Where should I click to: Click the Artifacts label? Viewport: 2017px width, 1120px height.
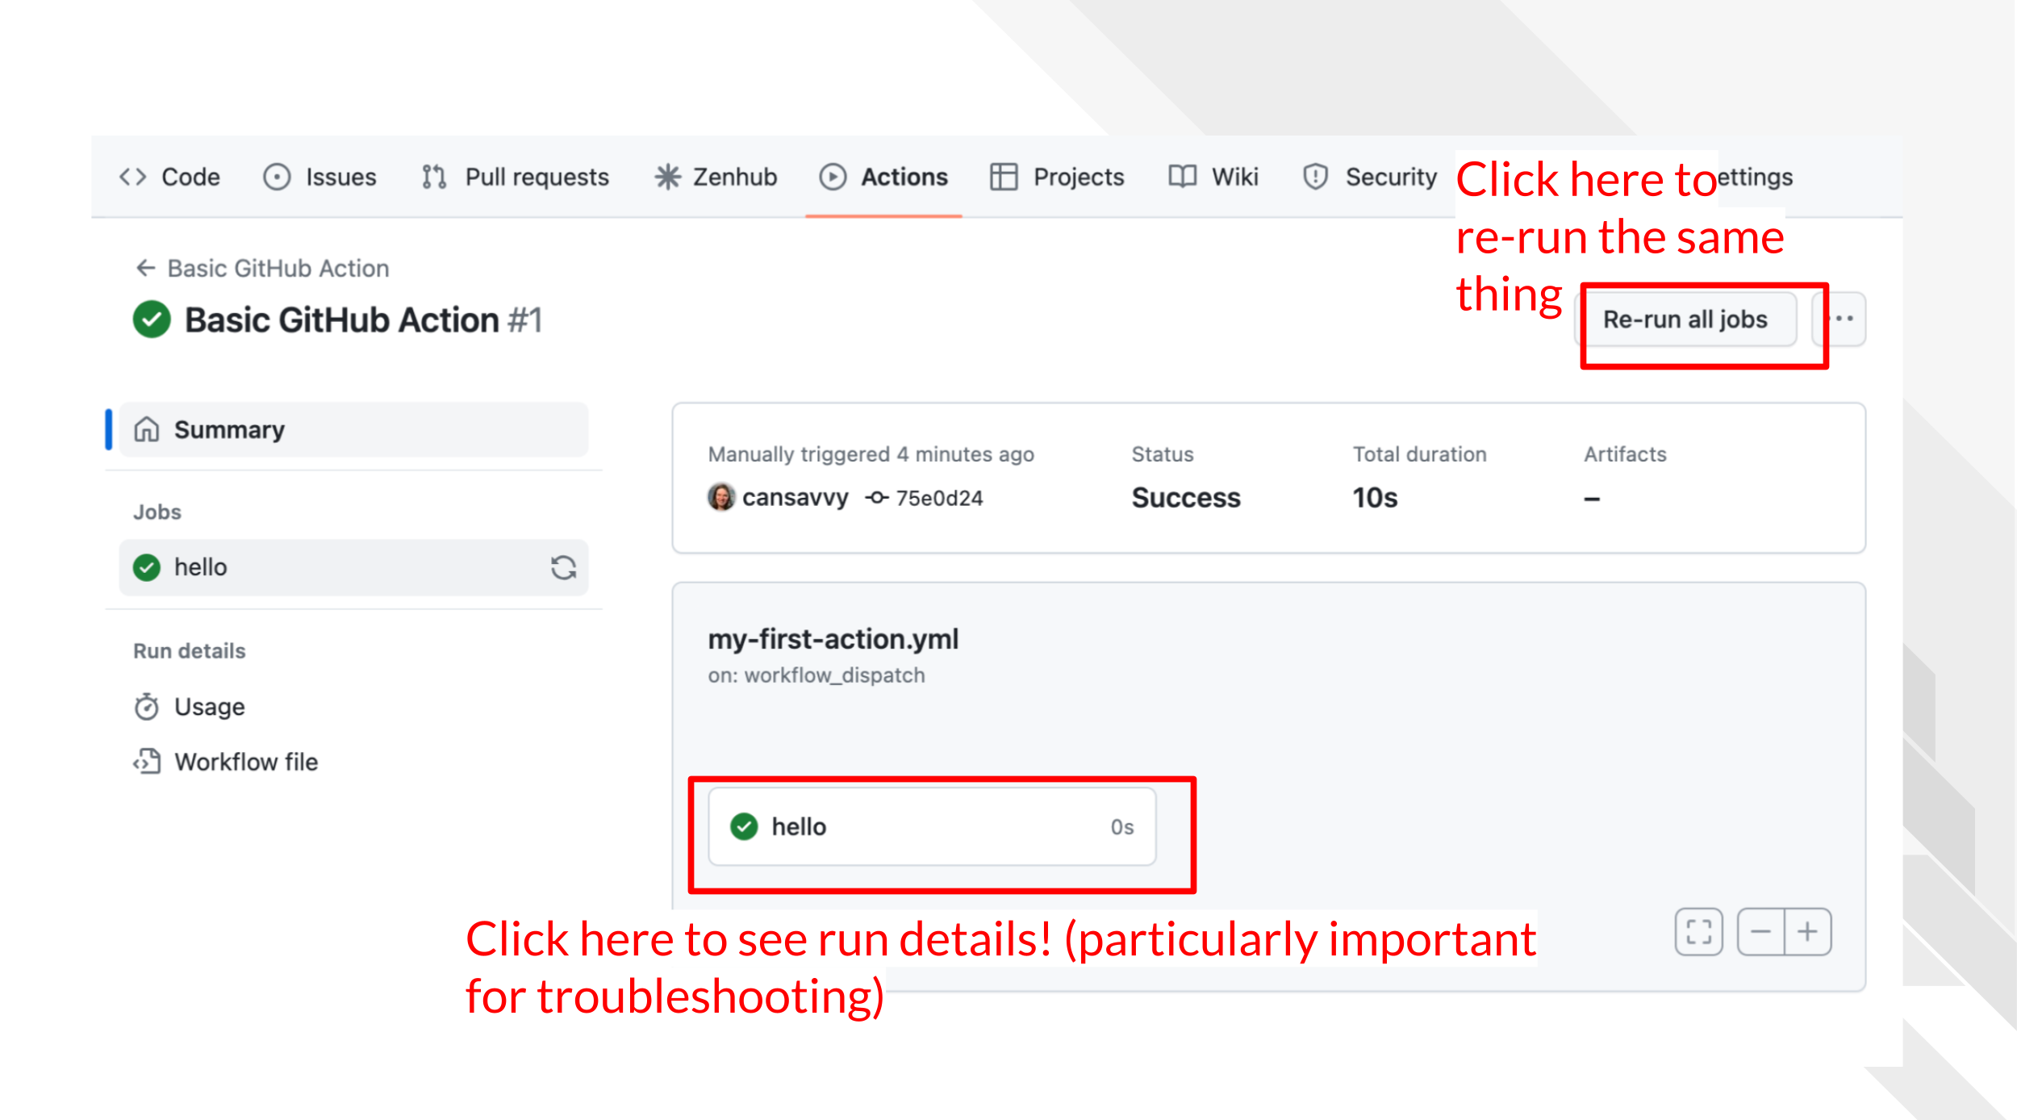tap(1625, 454)
